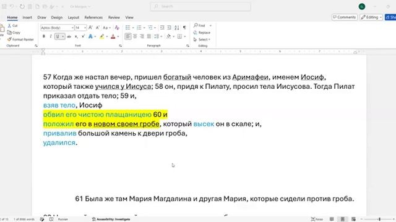Apply a bulleted list
The image size is (396, 222).
tap(128, 27)
